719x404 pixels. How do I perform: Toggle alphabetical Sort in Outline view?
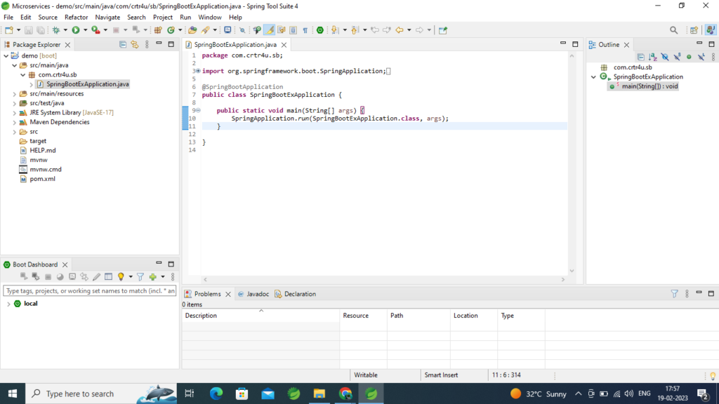[653, 57]
